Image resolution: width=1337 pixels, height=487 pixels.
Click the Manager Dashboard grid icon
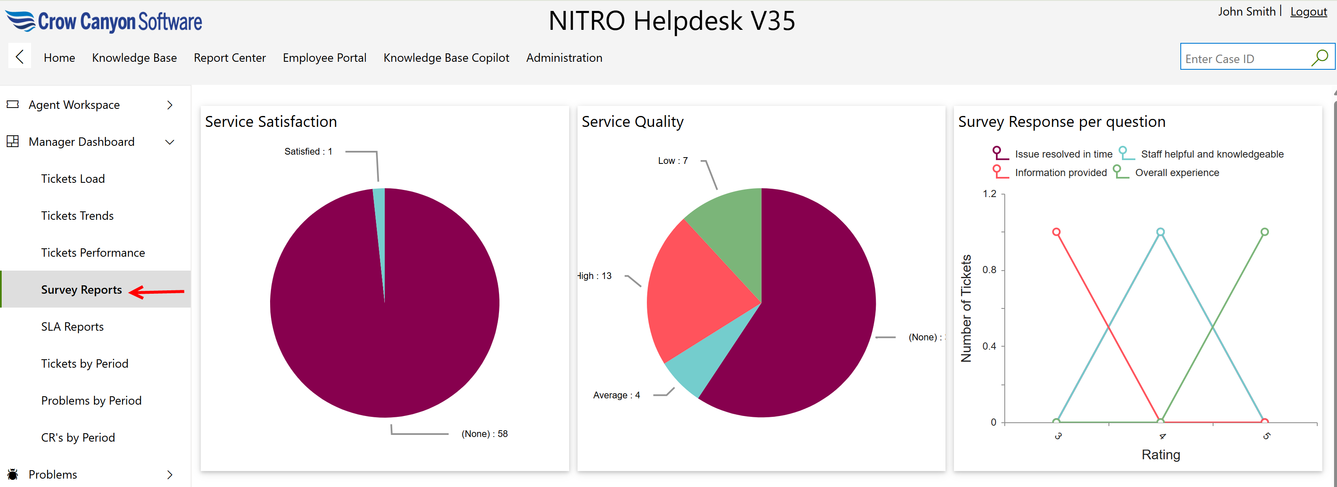(13, 141)
